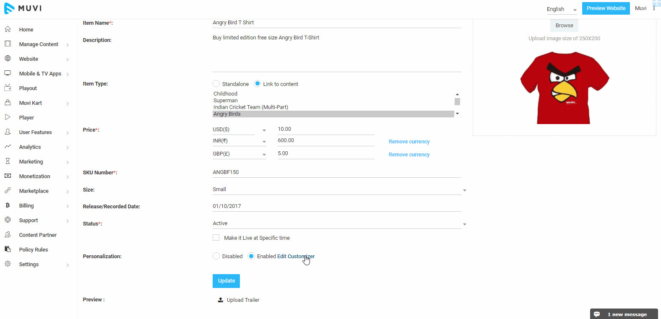Click the content list scrollbar thumb
The width and height of the screenshot is (661, 319).
coord(457,101)
